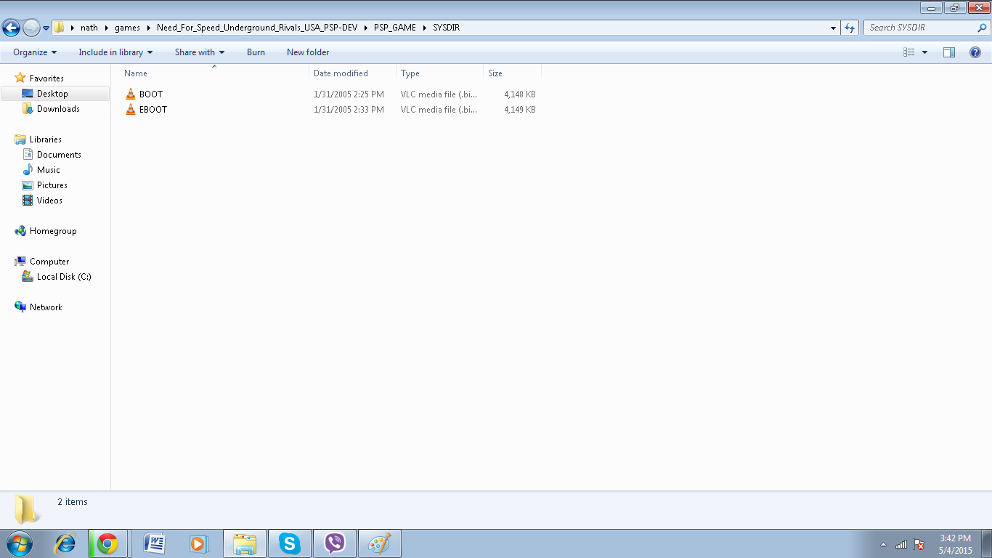This screenshot has width=992, height=558.
Task: Click the Refresh button in address bar
Action: [850, 28]
